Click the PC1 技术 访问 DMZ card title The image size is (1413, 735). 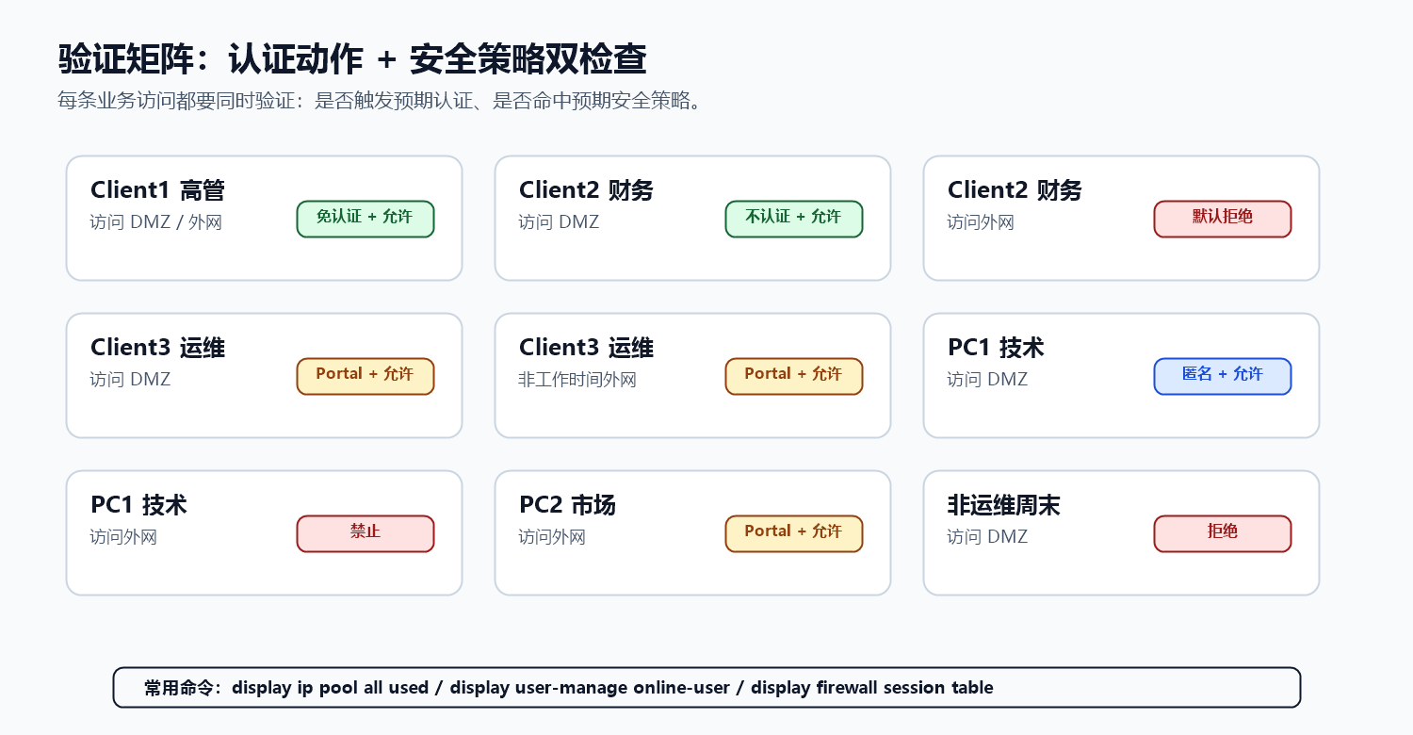[996, 348]
